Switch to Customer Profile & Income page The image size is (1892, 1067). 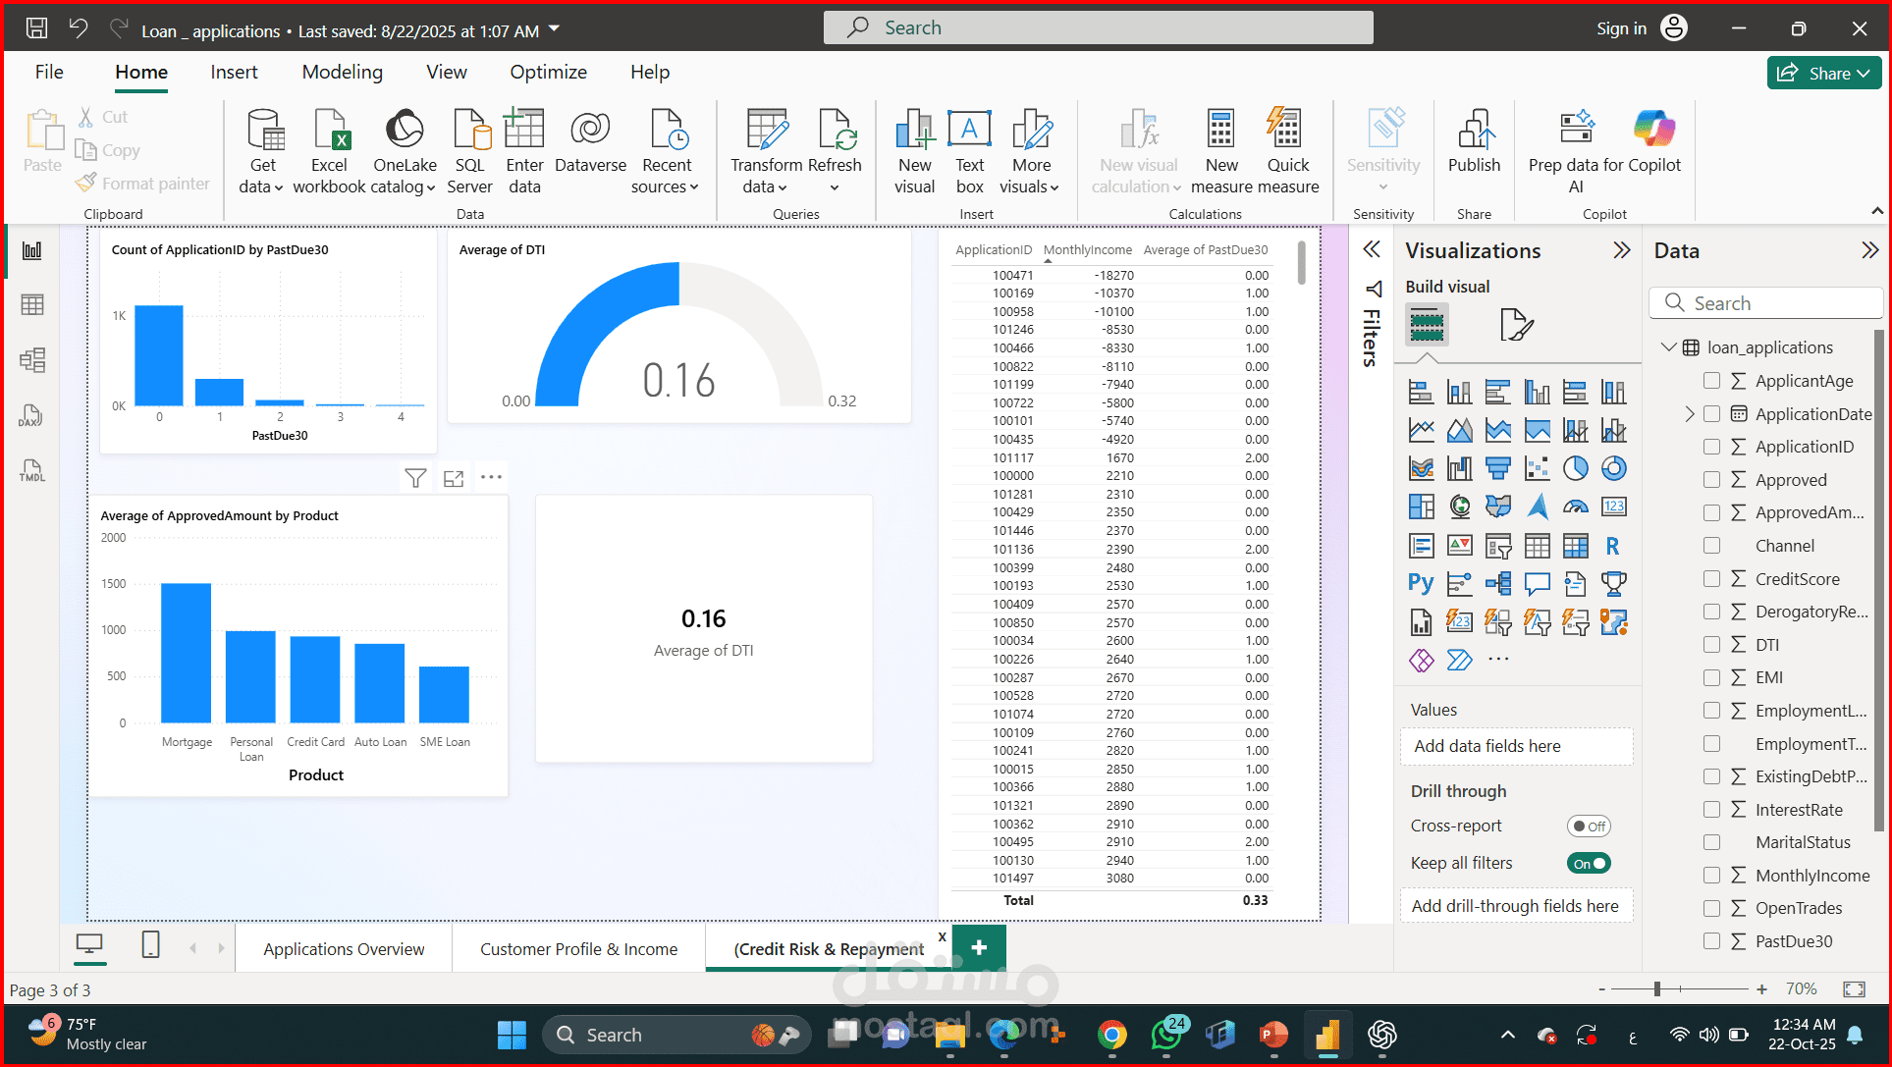coord(578,949)
